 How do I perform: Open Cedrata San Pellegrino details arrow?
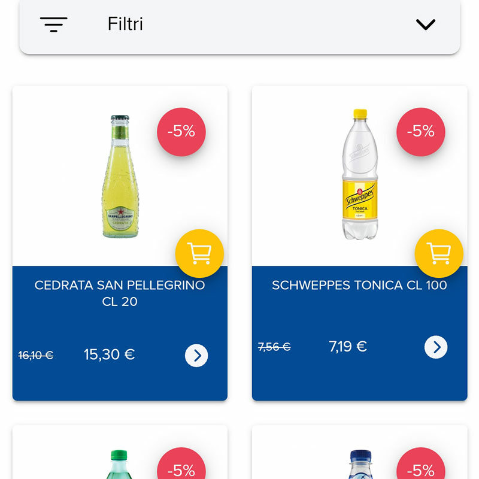coord(196,355)
